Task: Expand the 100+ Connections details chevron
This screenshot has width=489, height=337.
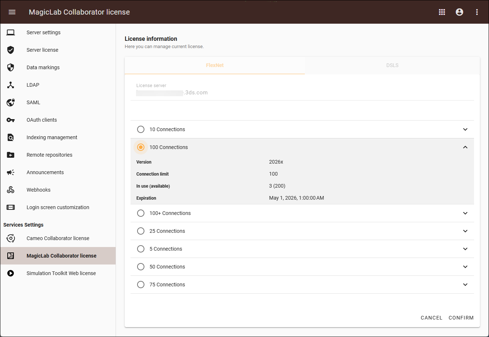Action: [x=465, y=213]
